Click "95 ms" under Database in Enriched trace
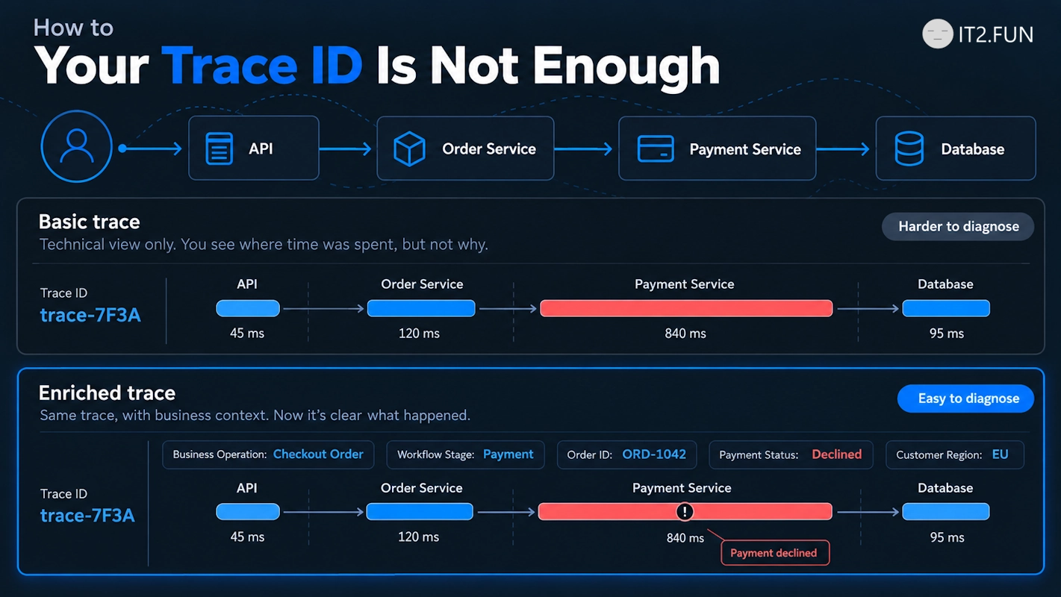1061x597 pixels. (948, 537)
